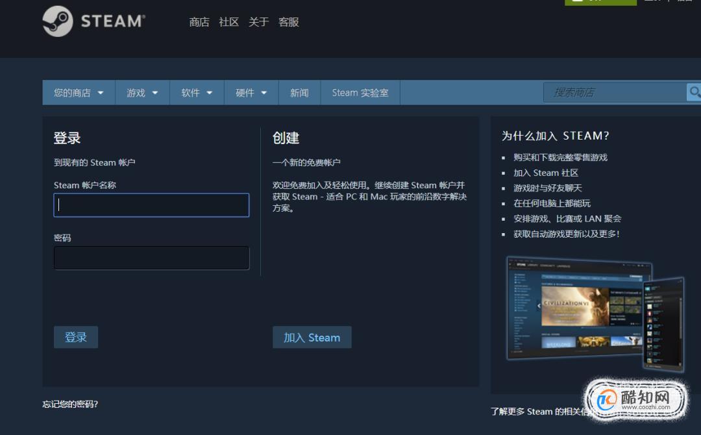The width and height of the screenshot is (701, 435).
Task: Expand the 游戏 dropdown menu
Action: pyautogui.click(x=142, y=93)
